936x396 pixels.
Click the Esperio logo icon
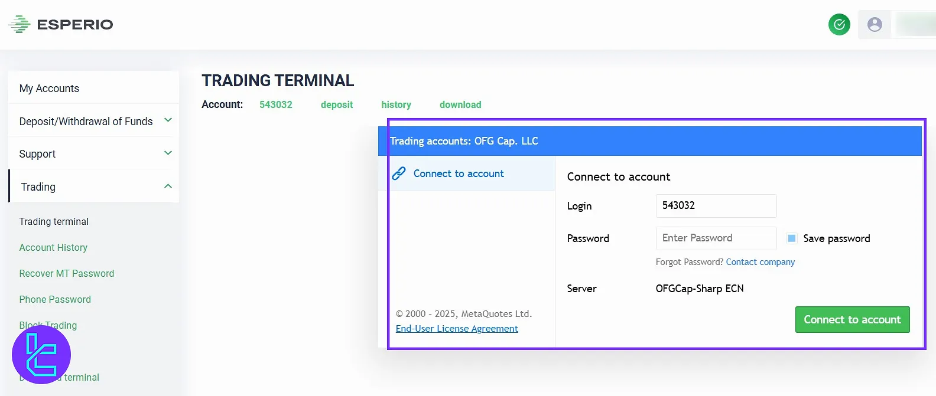coord(19,24)
